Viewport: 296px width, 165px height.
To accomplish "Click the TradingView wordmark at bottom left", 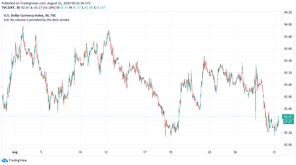I will [18, 160].
